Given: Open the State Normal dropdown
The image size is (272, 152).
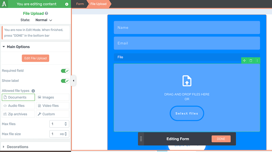Looking at the screenshot, I should click(x=44, y=20).
